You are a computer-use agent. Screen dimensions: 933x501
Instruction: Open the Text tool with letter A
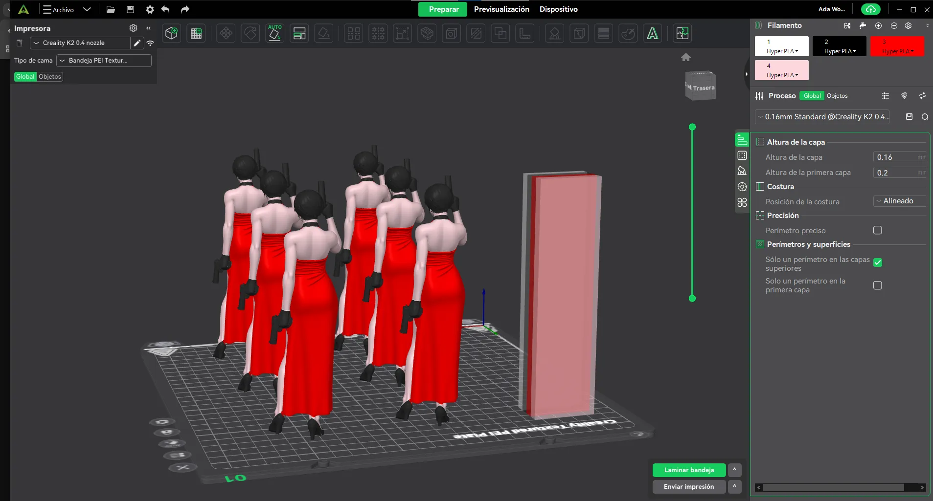[x=652, y=33]
